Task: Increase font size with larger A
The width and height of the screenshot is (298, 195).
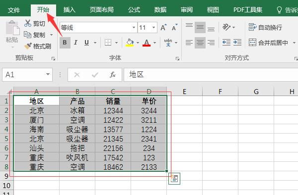Action: pos(163,28)
